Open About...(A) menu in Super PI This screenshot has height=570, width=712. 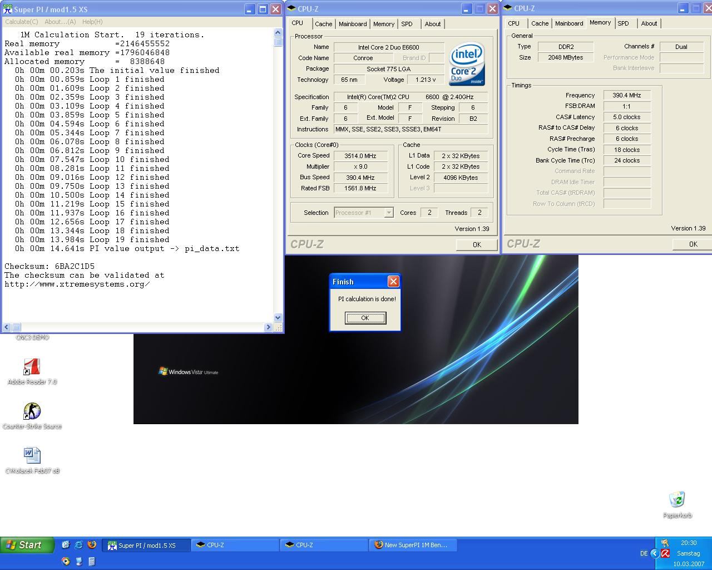click(60, 22)
